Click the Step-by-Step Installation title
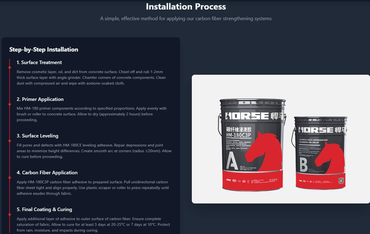Image resolution: width=370 pixels, height=234 pixels. 44,49
